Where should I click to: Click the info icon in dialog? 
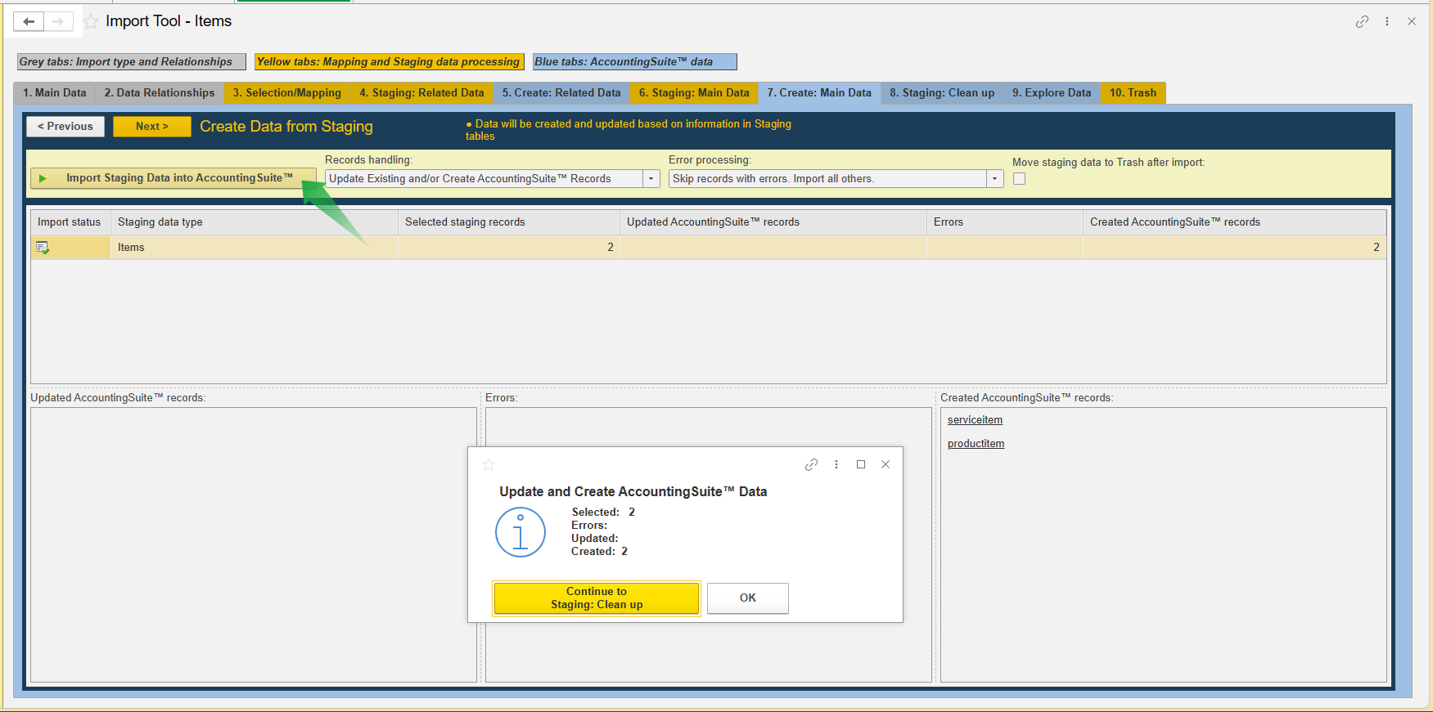(520, 532)
